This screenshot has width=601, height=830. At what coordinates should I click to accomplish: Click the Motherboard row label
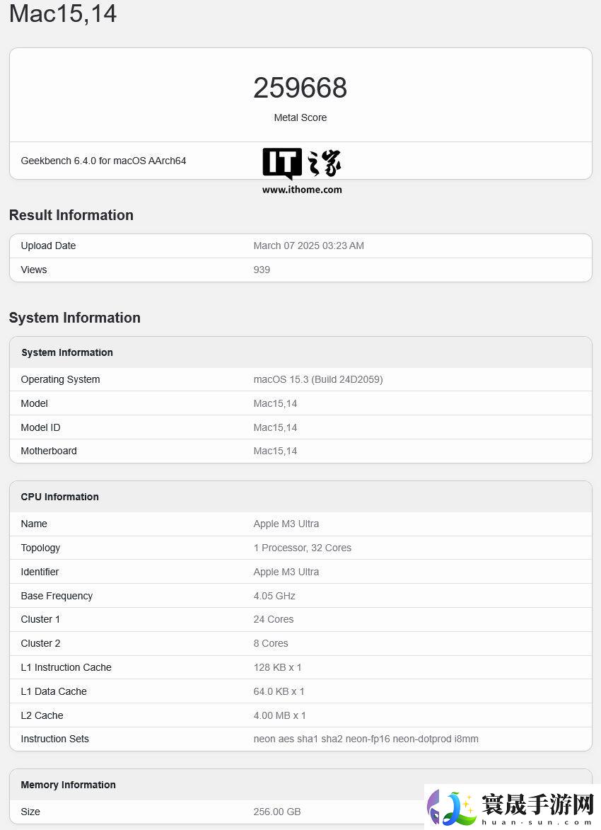(x=49, y=451)
